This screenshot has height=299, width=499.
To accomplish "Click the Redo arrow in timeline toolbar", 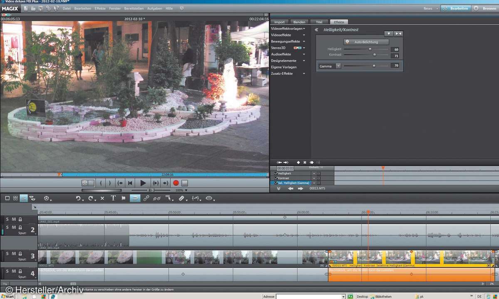I will [90, 199].
